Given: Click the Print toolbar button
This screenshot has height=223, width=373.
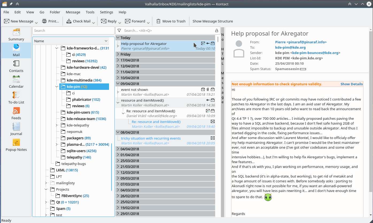Looking at the screenshot, I should coord(50,21).
